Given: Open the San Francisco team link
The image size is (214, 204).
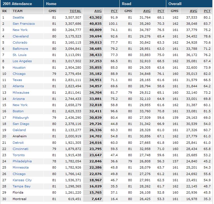Looking at the screenshot, I should pyautogui.click(x=24, y=24).
